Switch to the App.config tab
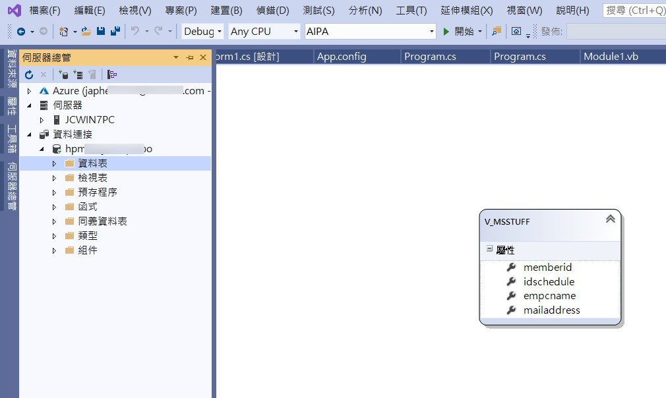The image size is (666, 398). pyautogui.click(x=357, y=57)
